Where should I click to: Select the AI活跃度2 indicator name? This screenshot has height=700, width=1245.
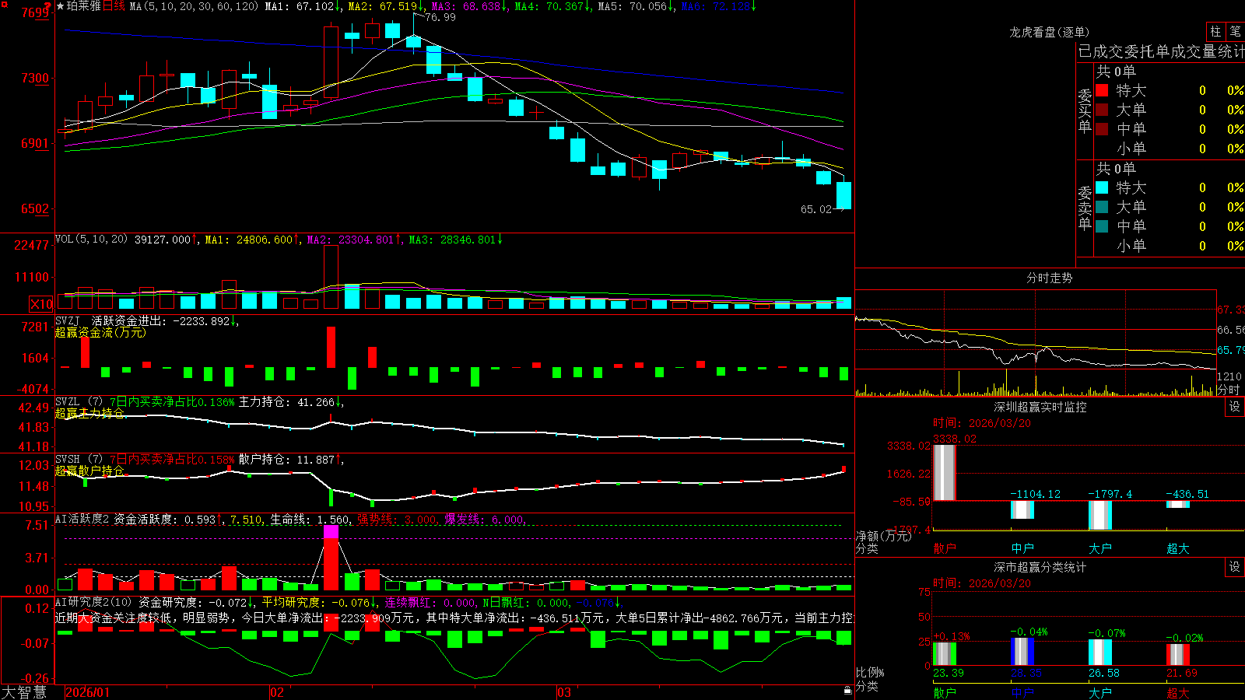pyautogui.click(x=82, y=519)
